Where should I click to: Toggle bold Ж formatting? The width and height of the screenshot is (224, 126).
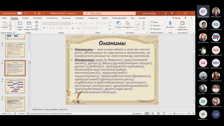44,28
